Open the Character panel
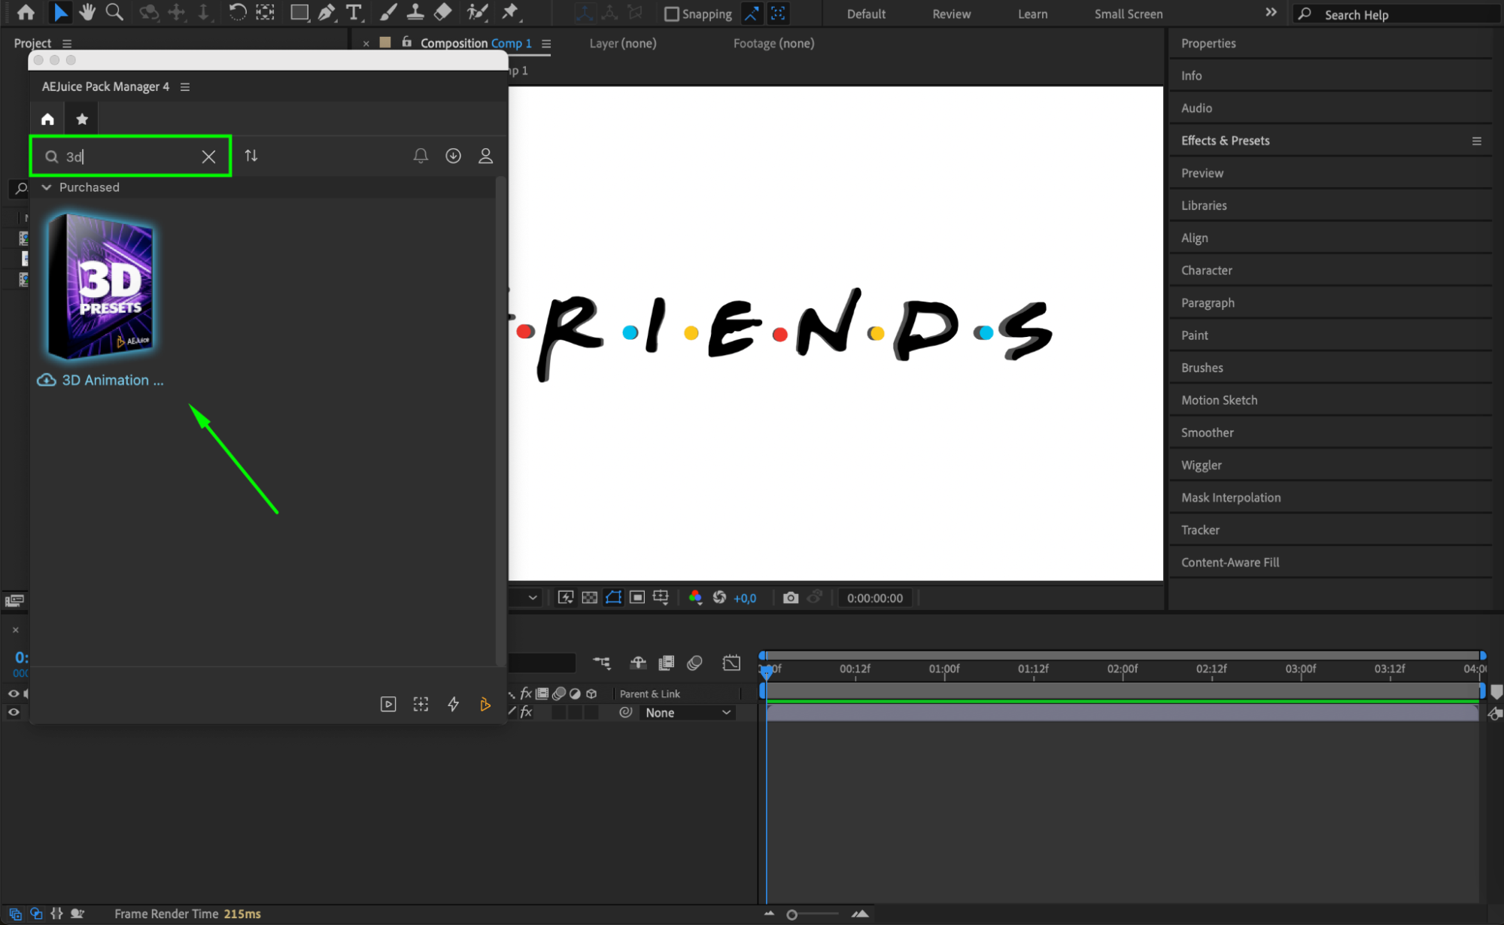Viewport: 1504px width, 925px height. pyautogui.click(x=1206, y=270)
